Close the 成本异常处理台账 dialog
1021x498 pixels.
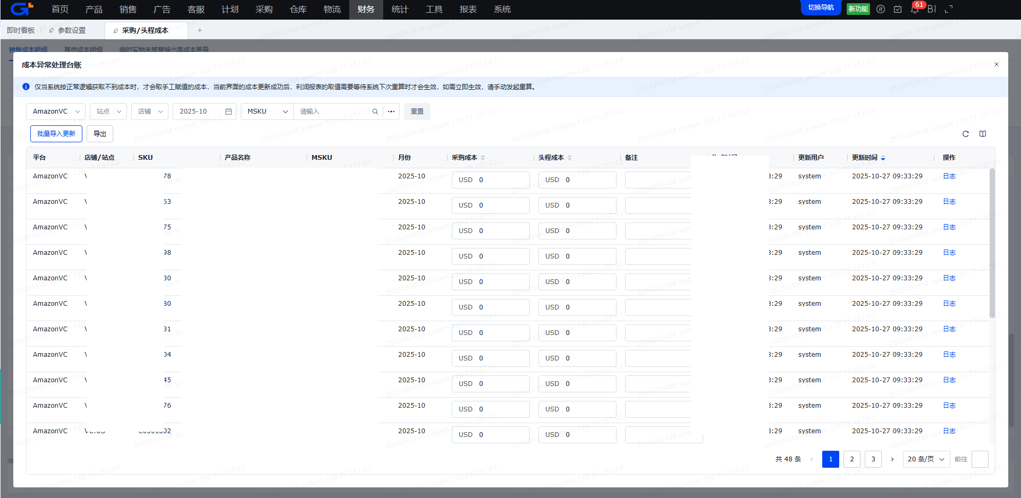pyautogui.click(x=997, y=64)
